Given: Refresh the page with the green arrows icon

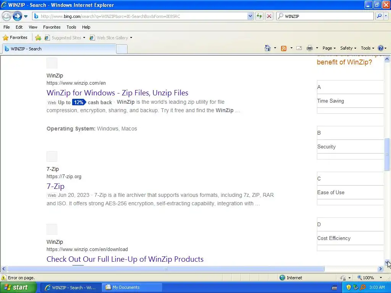Looking at the screenshot, I should (259, 16).
